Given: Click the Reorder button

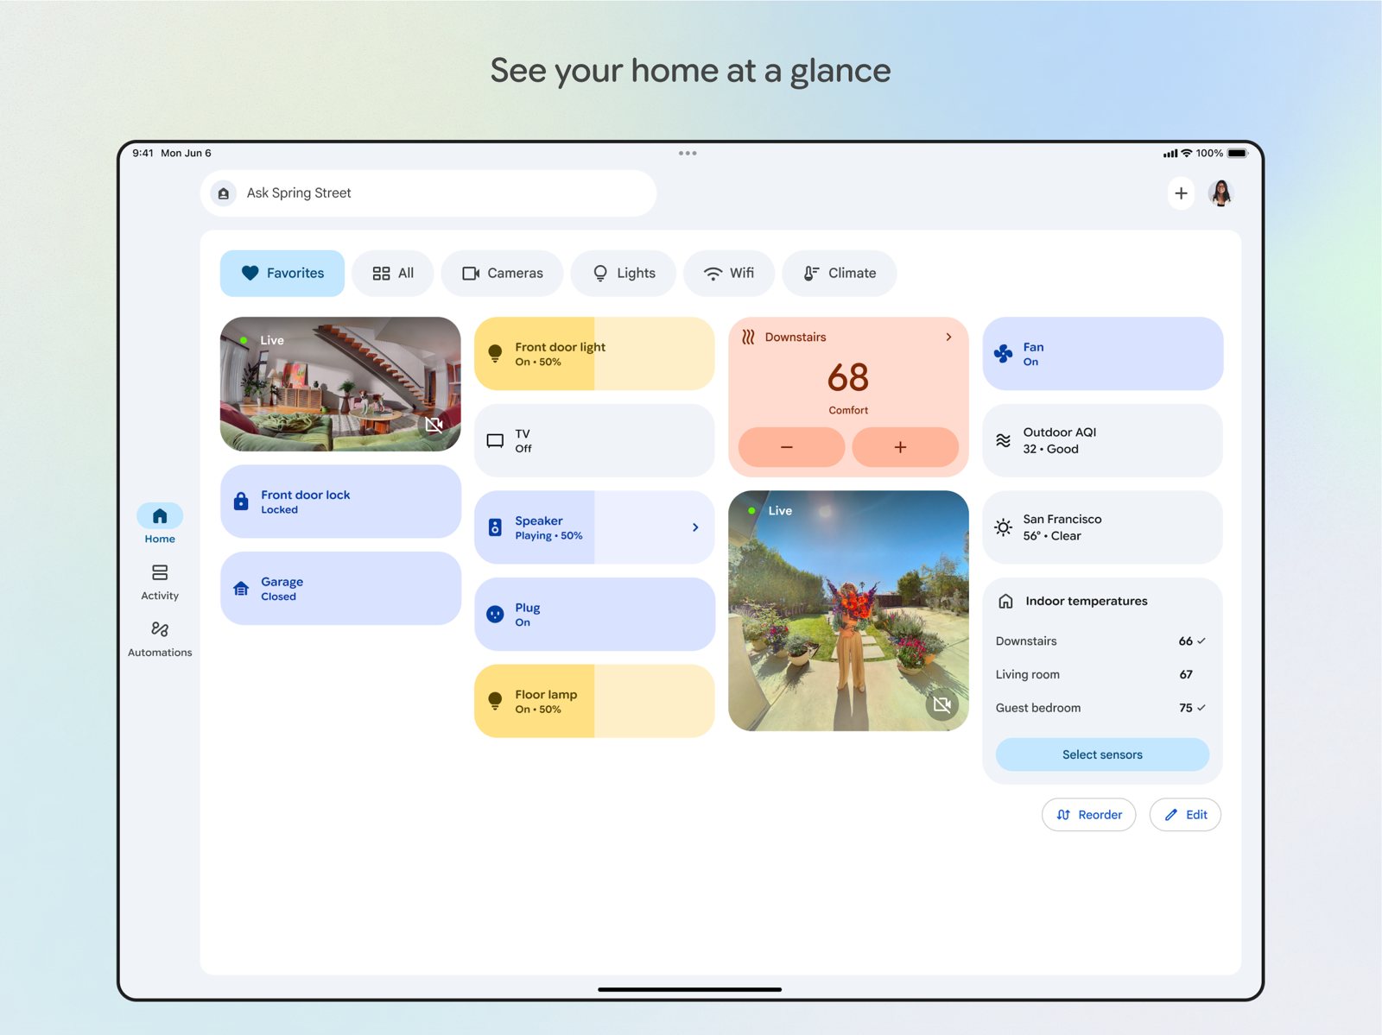Looking at the screenshot, I should click(1089, 815).
